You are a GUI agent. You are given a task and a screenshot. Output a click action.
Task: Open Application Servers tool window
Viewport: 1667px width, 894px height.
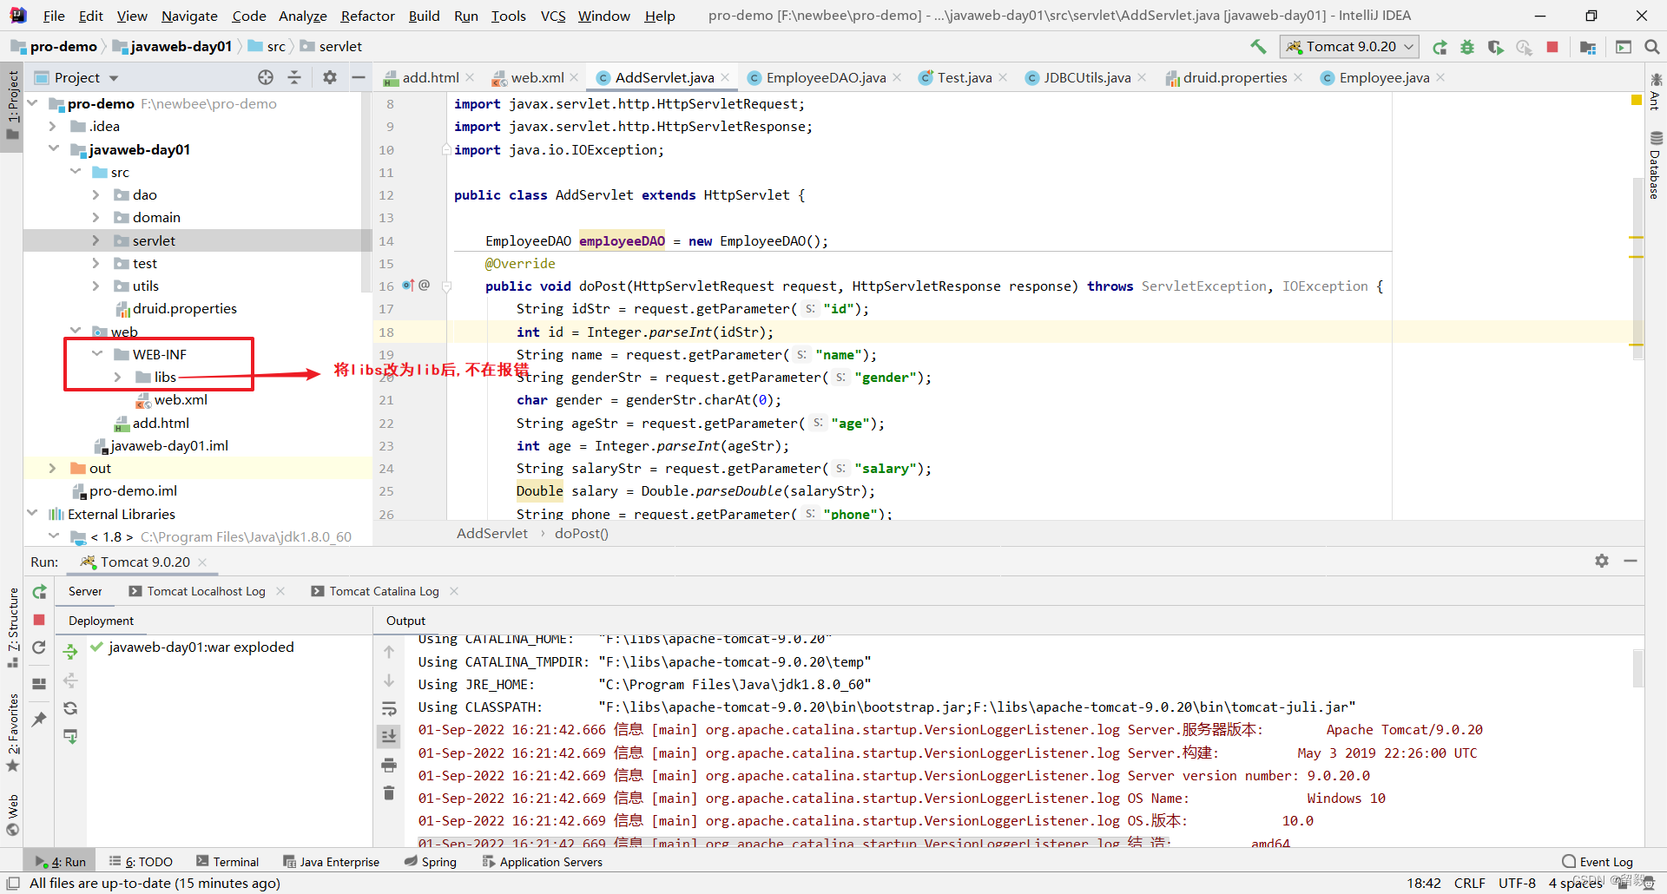[x=543, y=861]
